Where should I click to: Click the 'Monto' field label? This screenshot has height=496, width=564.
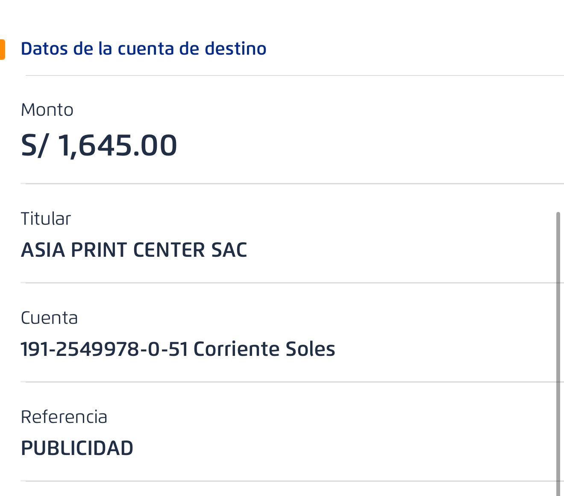pyautogui.click(x=47, y=110)
